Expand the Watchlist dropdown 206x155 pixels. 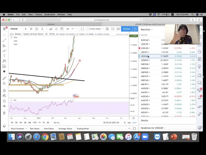tap(146, 29)
